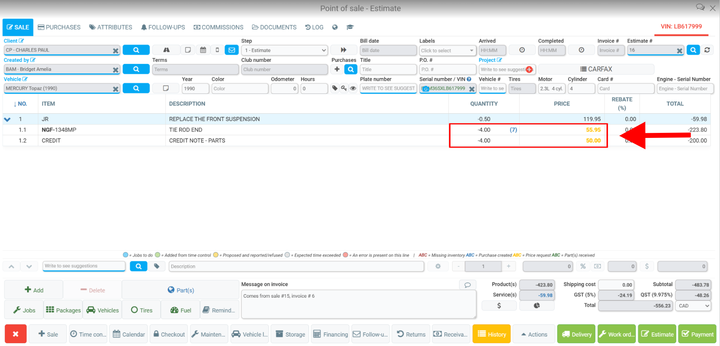Click the Odometer input field
Image resolution: width=720 pixels, height=346 pixels.
(284, 88)
